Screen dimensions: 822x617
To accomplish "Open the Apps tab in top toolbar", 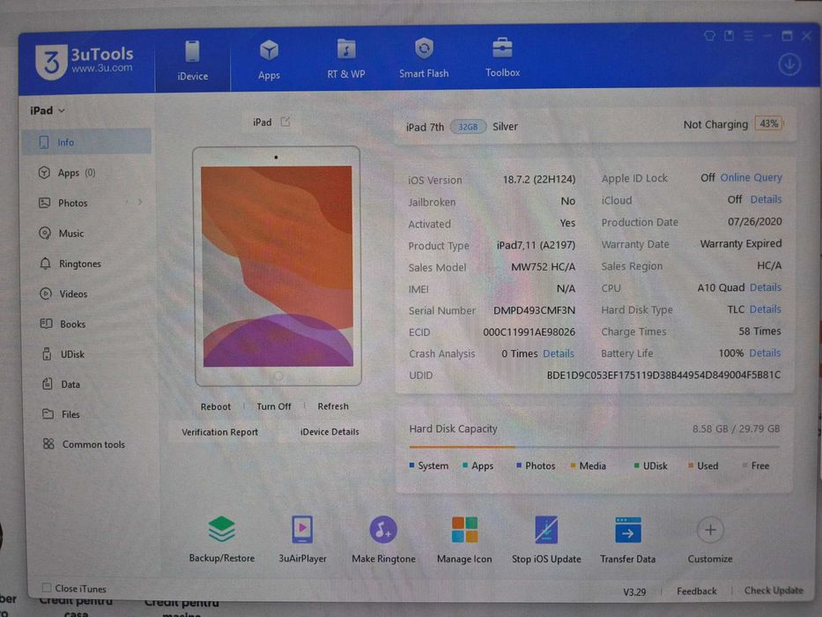I will pos(269,60).
